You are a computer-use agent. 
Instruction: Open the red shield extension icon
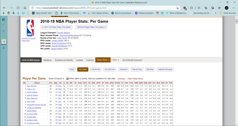(x=185, y=8)
